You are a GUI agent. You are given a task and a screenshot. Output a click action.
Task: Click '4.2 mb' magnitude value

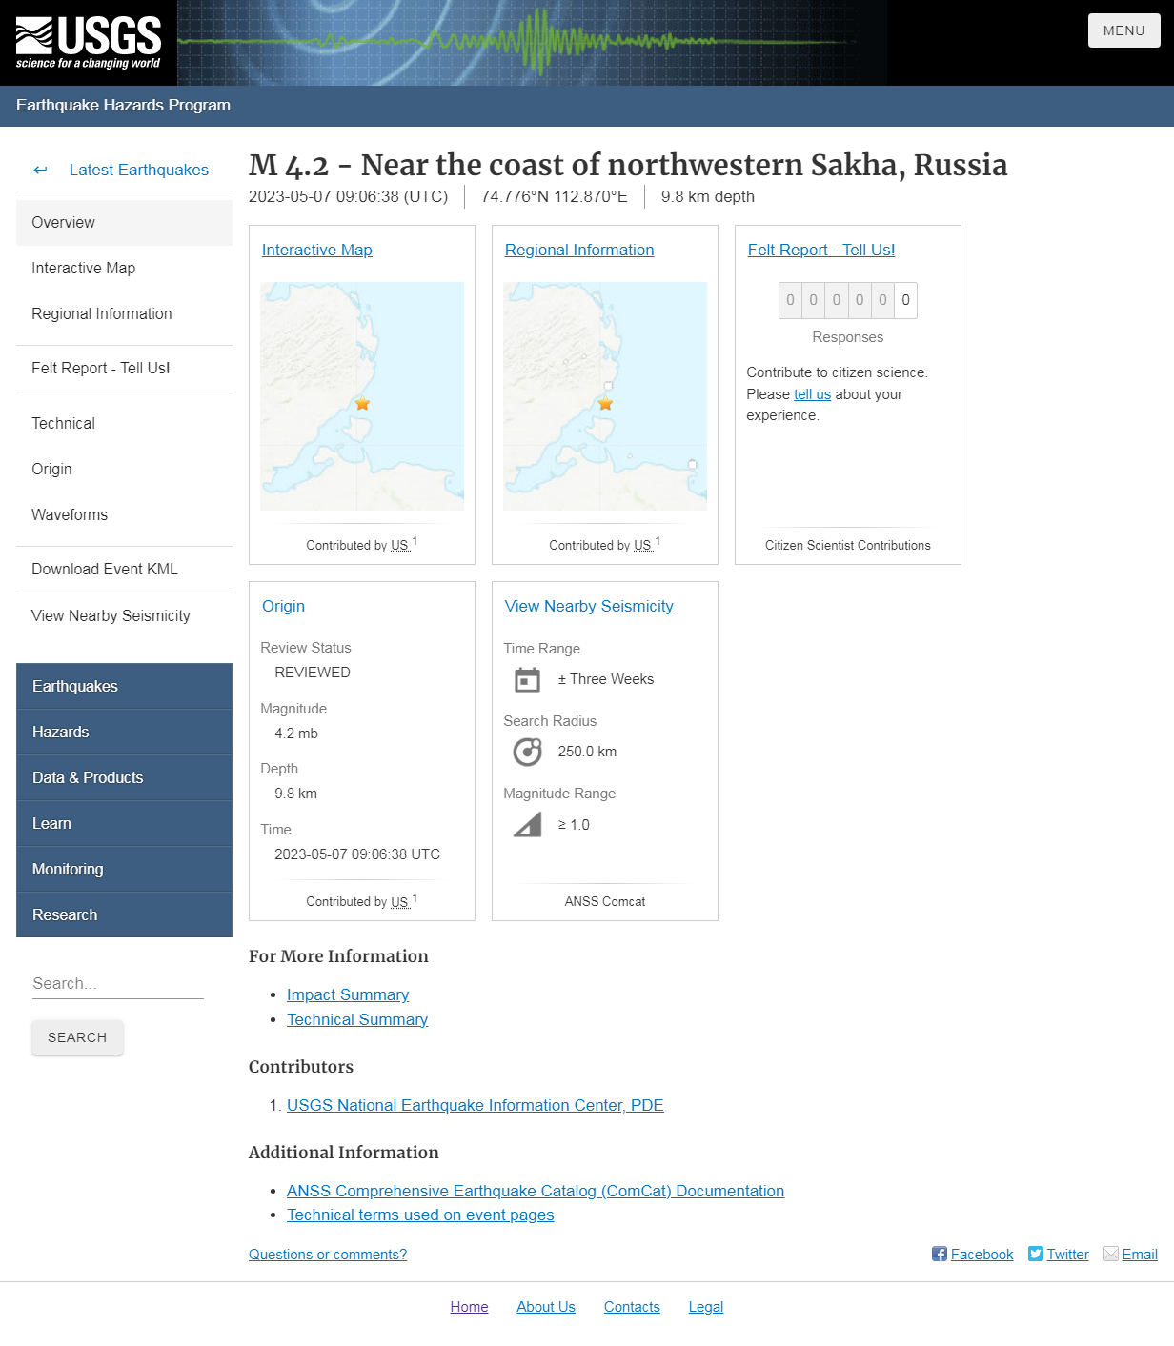(x=296, y=733)
